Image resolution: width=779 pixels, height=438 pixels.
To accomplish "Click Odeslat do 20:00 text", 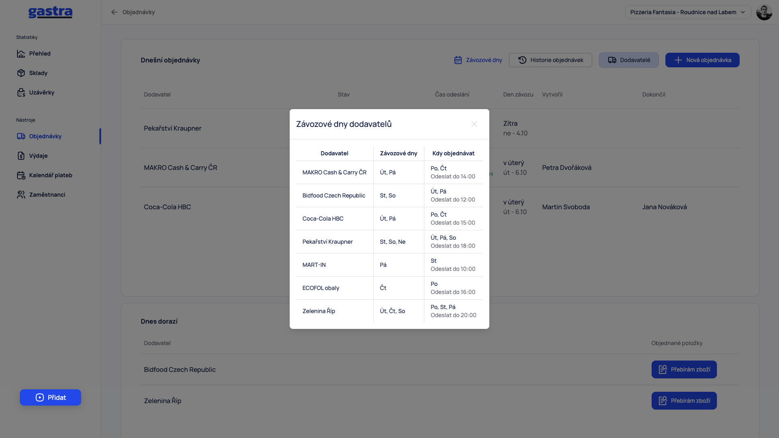I will [x=454, y=315].
